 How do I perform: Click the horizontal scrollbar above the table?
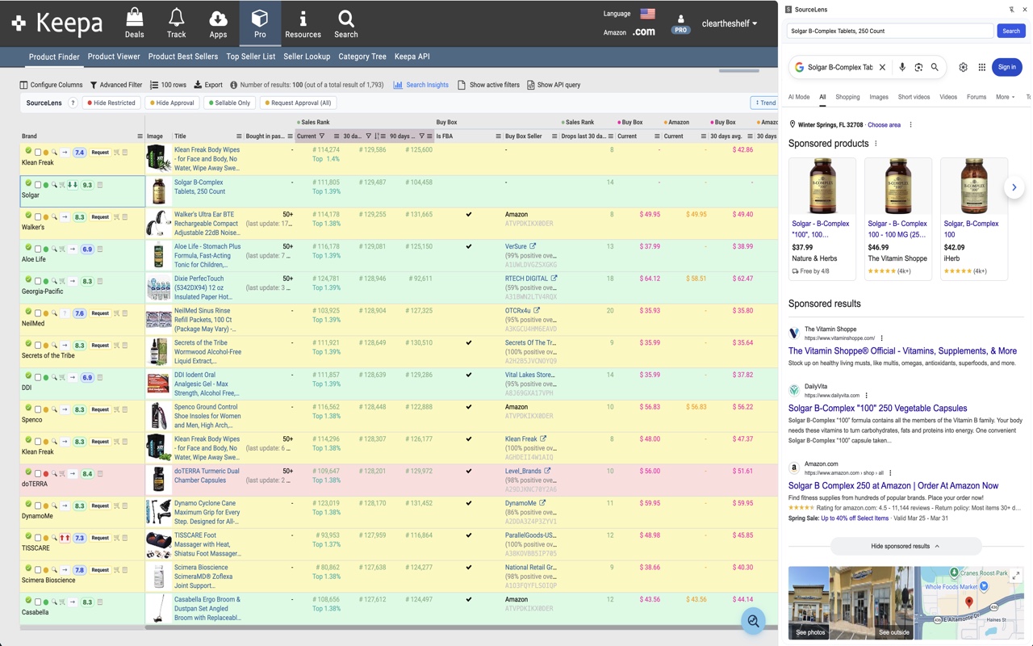tap(738, 71)
